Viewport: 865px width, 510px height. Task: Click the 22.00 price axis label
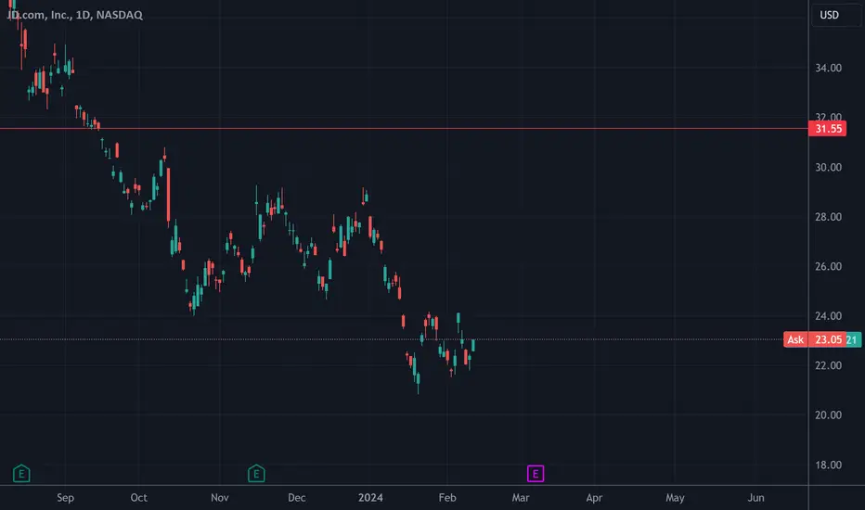pyautogui.click(x=828, y=365)
